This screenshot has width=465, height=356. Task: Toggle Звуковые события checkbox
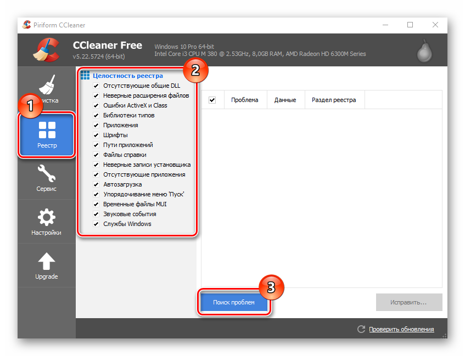(x=96, y=214)
